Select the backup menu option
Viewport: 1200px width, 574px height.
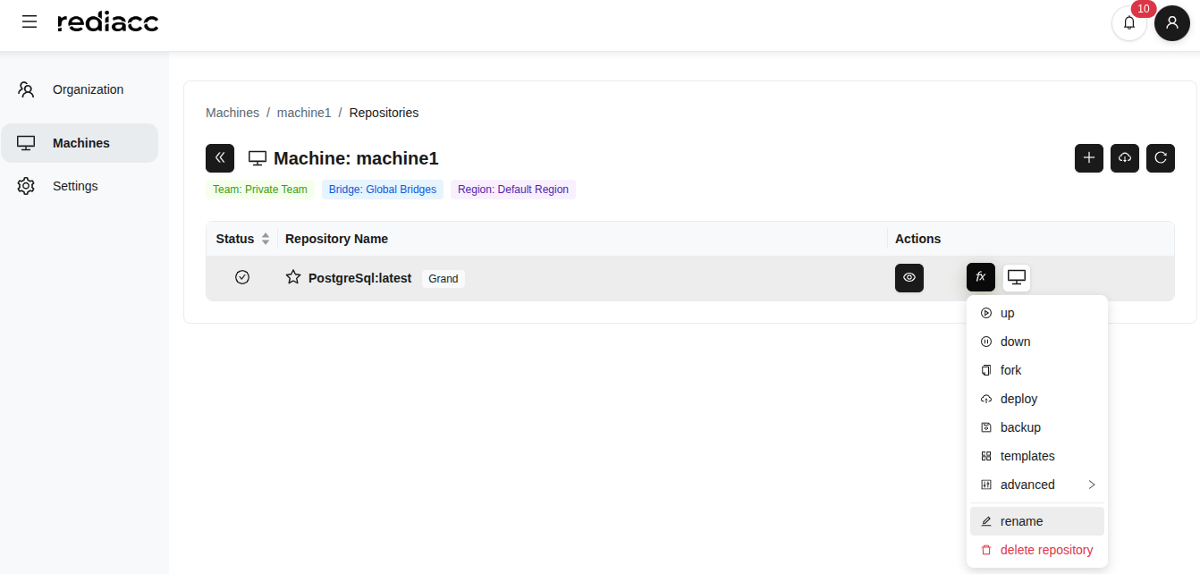pyautogui.click(x=1020, y=427)
